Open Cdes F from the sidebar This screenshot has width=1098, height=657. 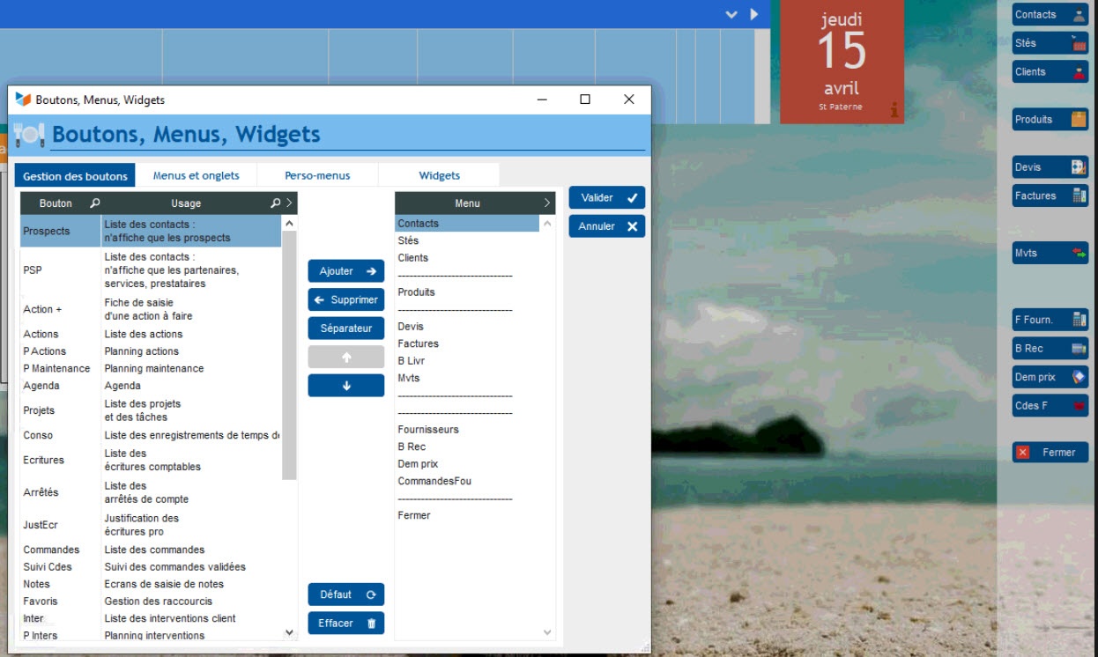[x=1050, y=406]
